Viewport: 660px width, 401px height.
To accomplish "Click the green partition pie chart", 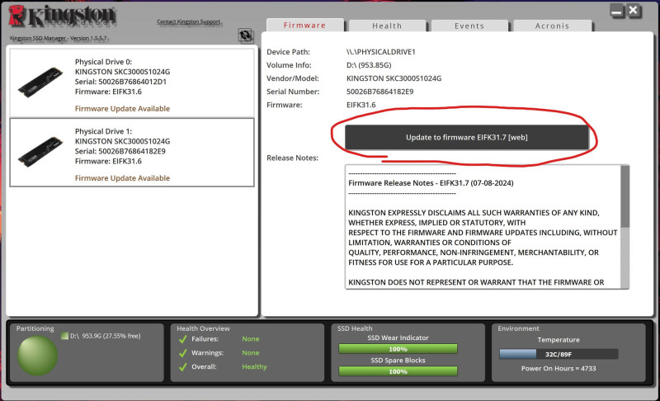I will 37,356.
